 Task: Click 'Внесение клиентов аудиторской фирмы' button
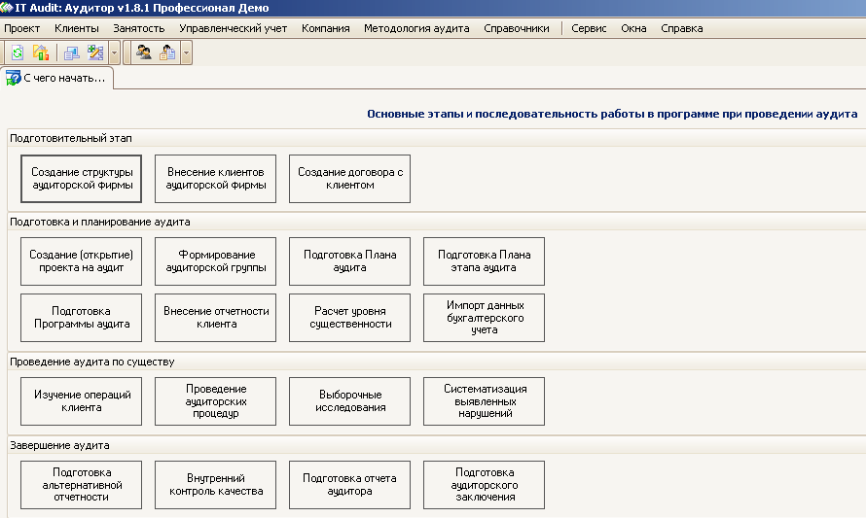click(x=215, y=179)
